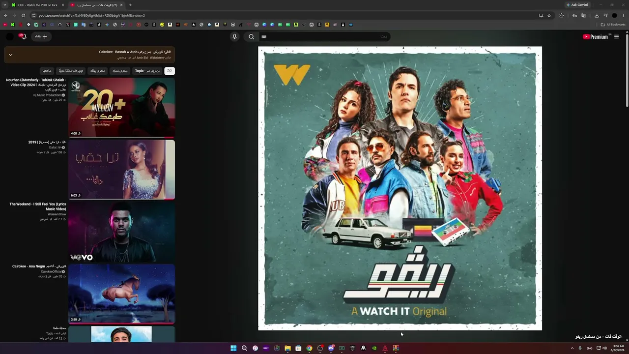
Task: Bookmark this page with the star
Action: click(x=549, y=15)
